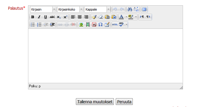The image size is (206, 107).
Task: Toggle fullscreen editor mode
Action: click(144, 9)
